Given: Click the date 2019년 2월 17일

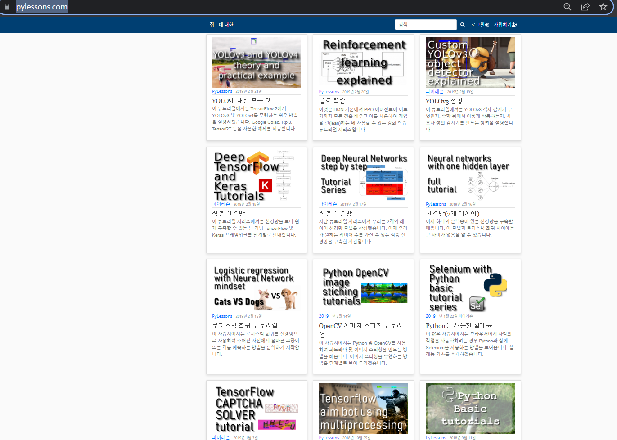Looking at the screenshot, I should tap(354, 204).
